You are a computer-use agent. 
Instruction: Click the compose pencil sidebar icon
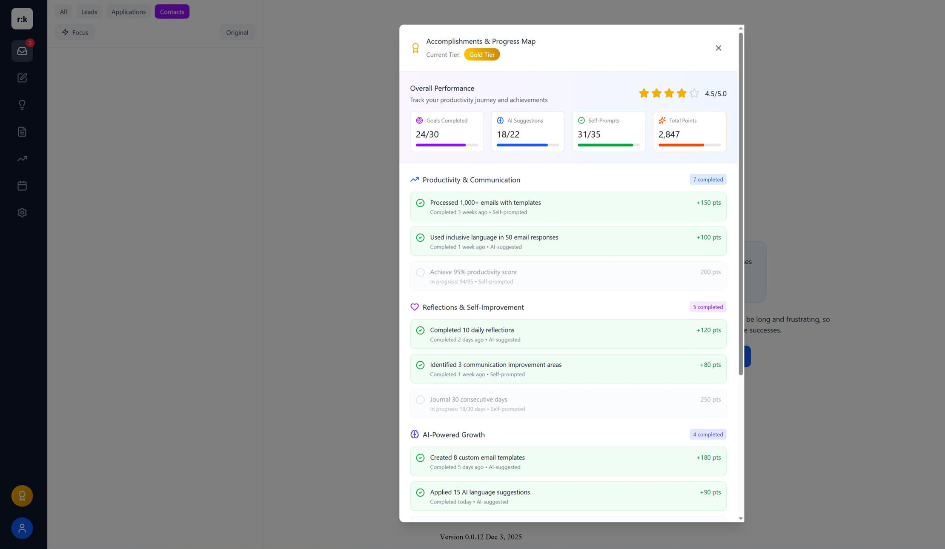[22, 78]
